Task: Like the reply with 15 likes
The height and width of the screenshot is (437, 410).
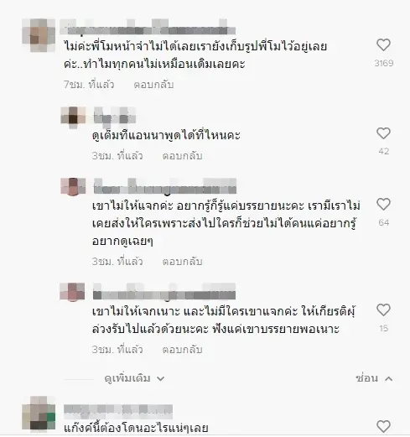Action: pos(383,310)
